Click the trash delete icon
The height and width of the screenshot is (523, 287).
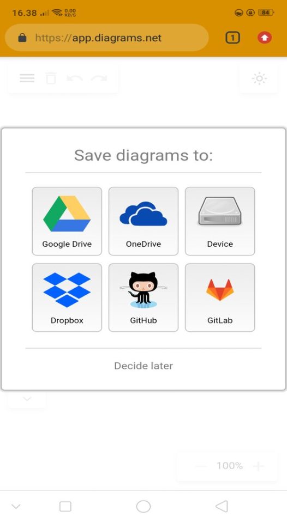(x=51, y=78)
